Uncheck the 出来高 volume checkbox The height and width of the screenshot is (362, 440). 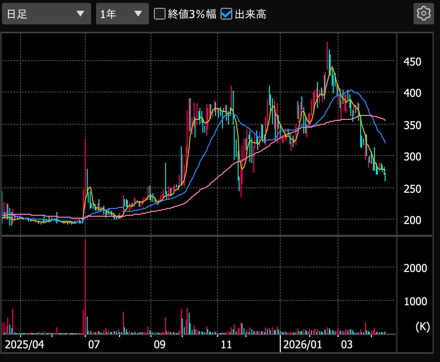(x=226, y=14)
